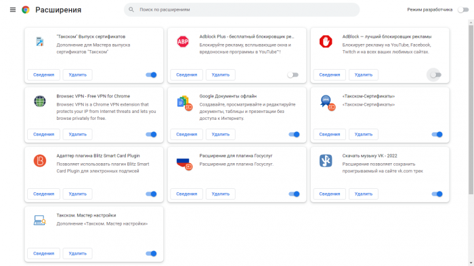474x266 pixels.
Task: Click the AdBlock red hand icon
Action: click(x=326, y=41)
